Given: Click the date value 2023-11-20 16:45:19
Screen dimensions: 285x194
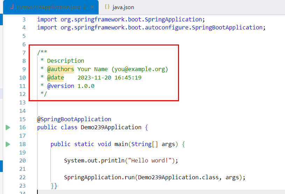Looking at the screenshot, I should click(x=109, y=77).
